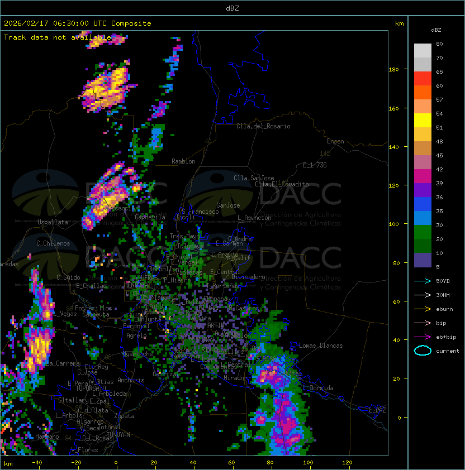Click the '-40' tick on the horizontal km axis

coord(37,463)
